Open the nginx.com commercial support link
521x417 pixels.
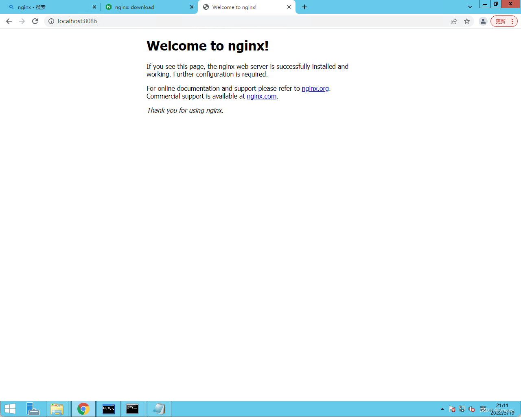[261, 97]
